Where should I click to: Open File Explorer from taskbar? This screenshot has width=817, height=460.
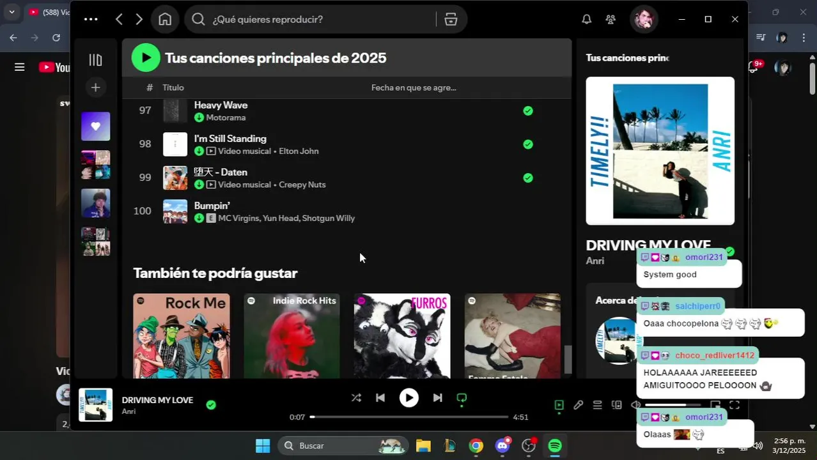423,446
